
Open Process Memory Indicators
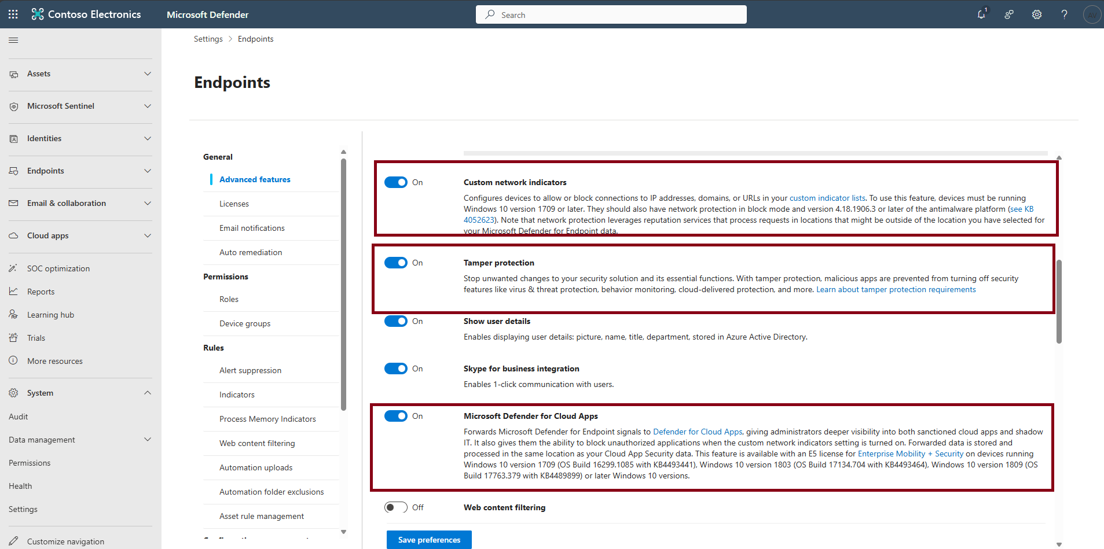267,419
